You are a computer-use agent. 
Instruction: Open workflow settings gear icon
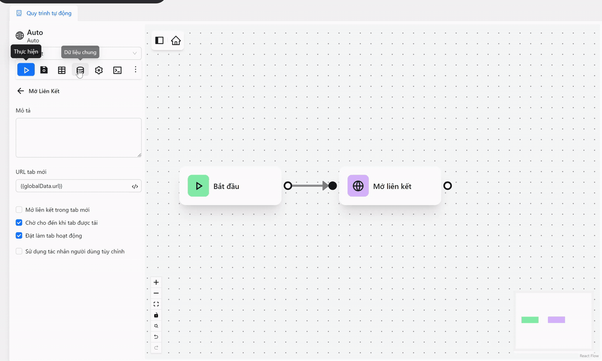point(99,70)
